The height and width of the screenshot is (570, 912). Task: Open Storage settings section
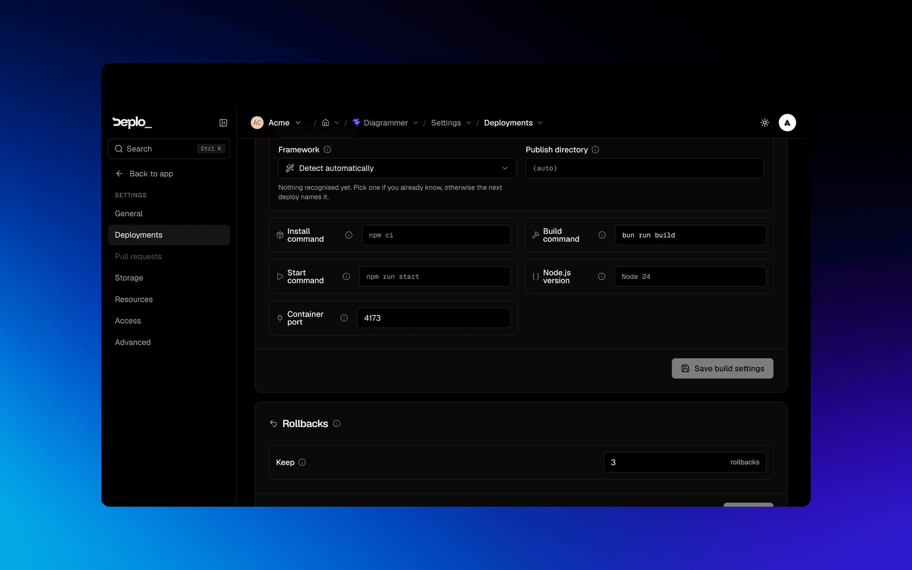click(169, 278)
